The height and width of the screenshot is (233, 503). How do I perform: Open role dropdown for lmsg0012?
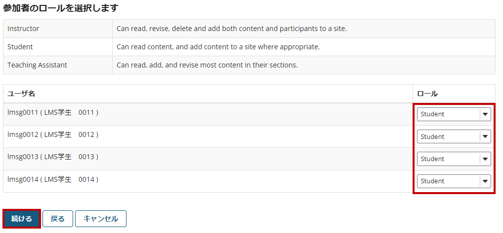(x=454, y=136)
